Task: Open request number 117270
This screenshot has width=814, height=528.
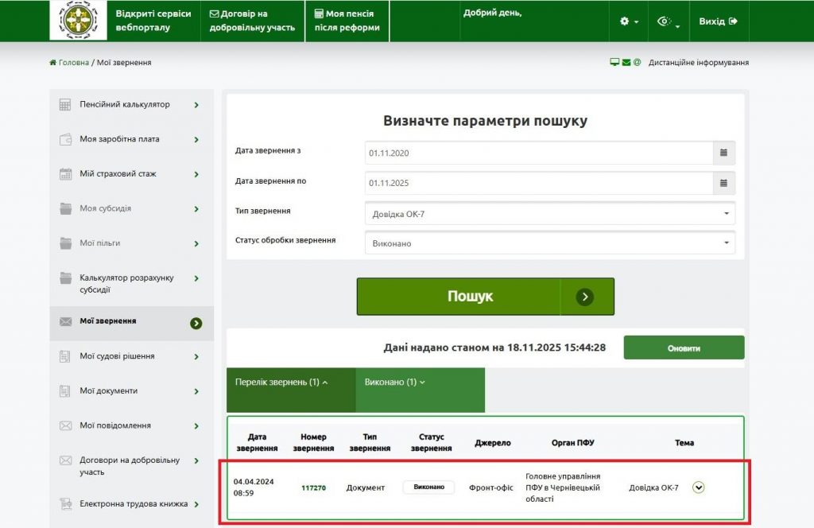Action: 312,487
